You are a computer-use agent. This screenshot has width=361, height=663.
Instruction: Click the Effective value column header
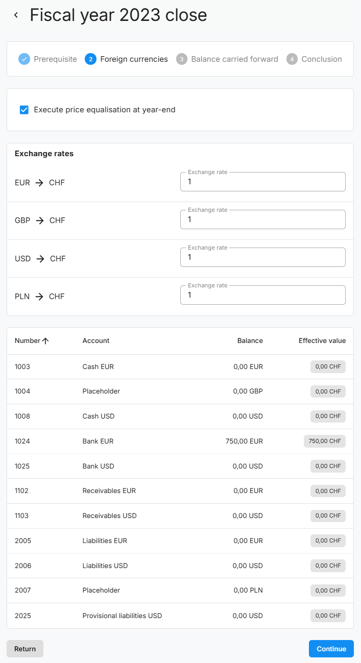[x=322, y=341]
